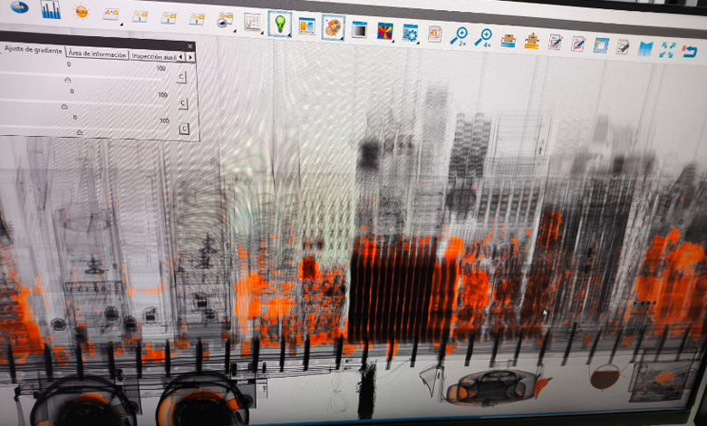Switch to the Ajuste de gradiente tab
This screenshot has height=426, width=707.
(33, 50)
